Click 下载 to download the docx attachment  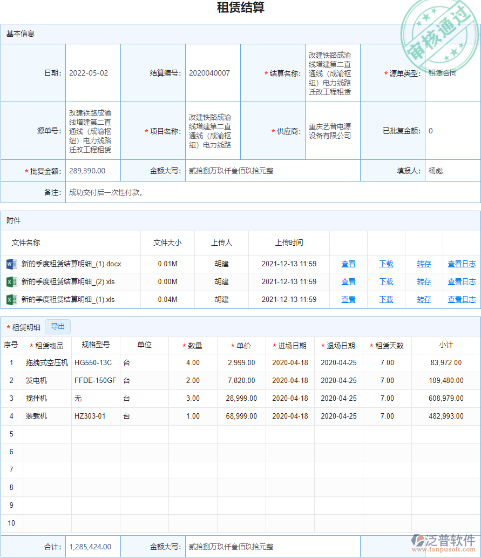tap(387, 264)
